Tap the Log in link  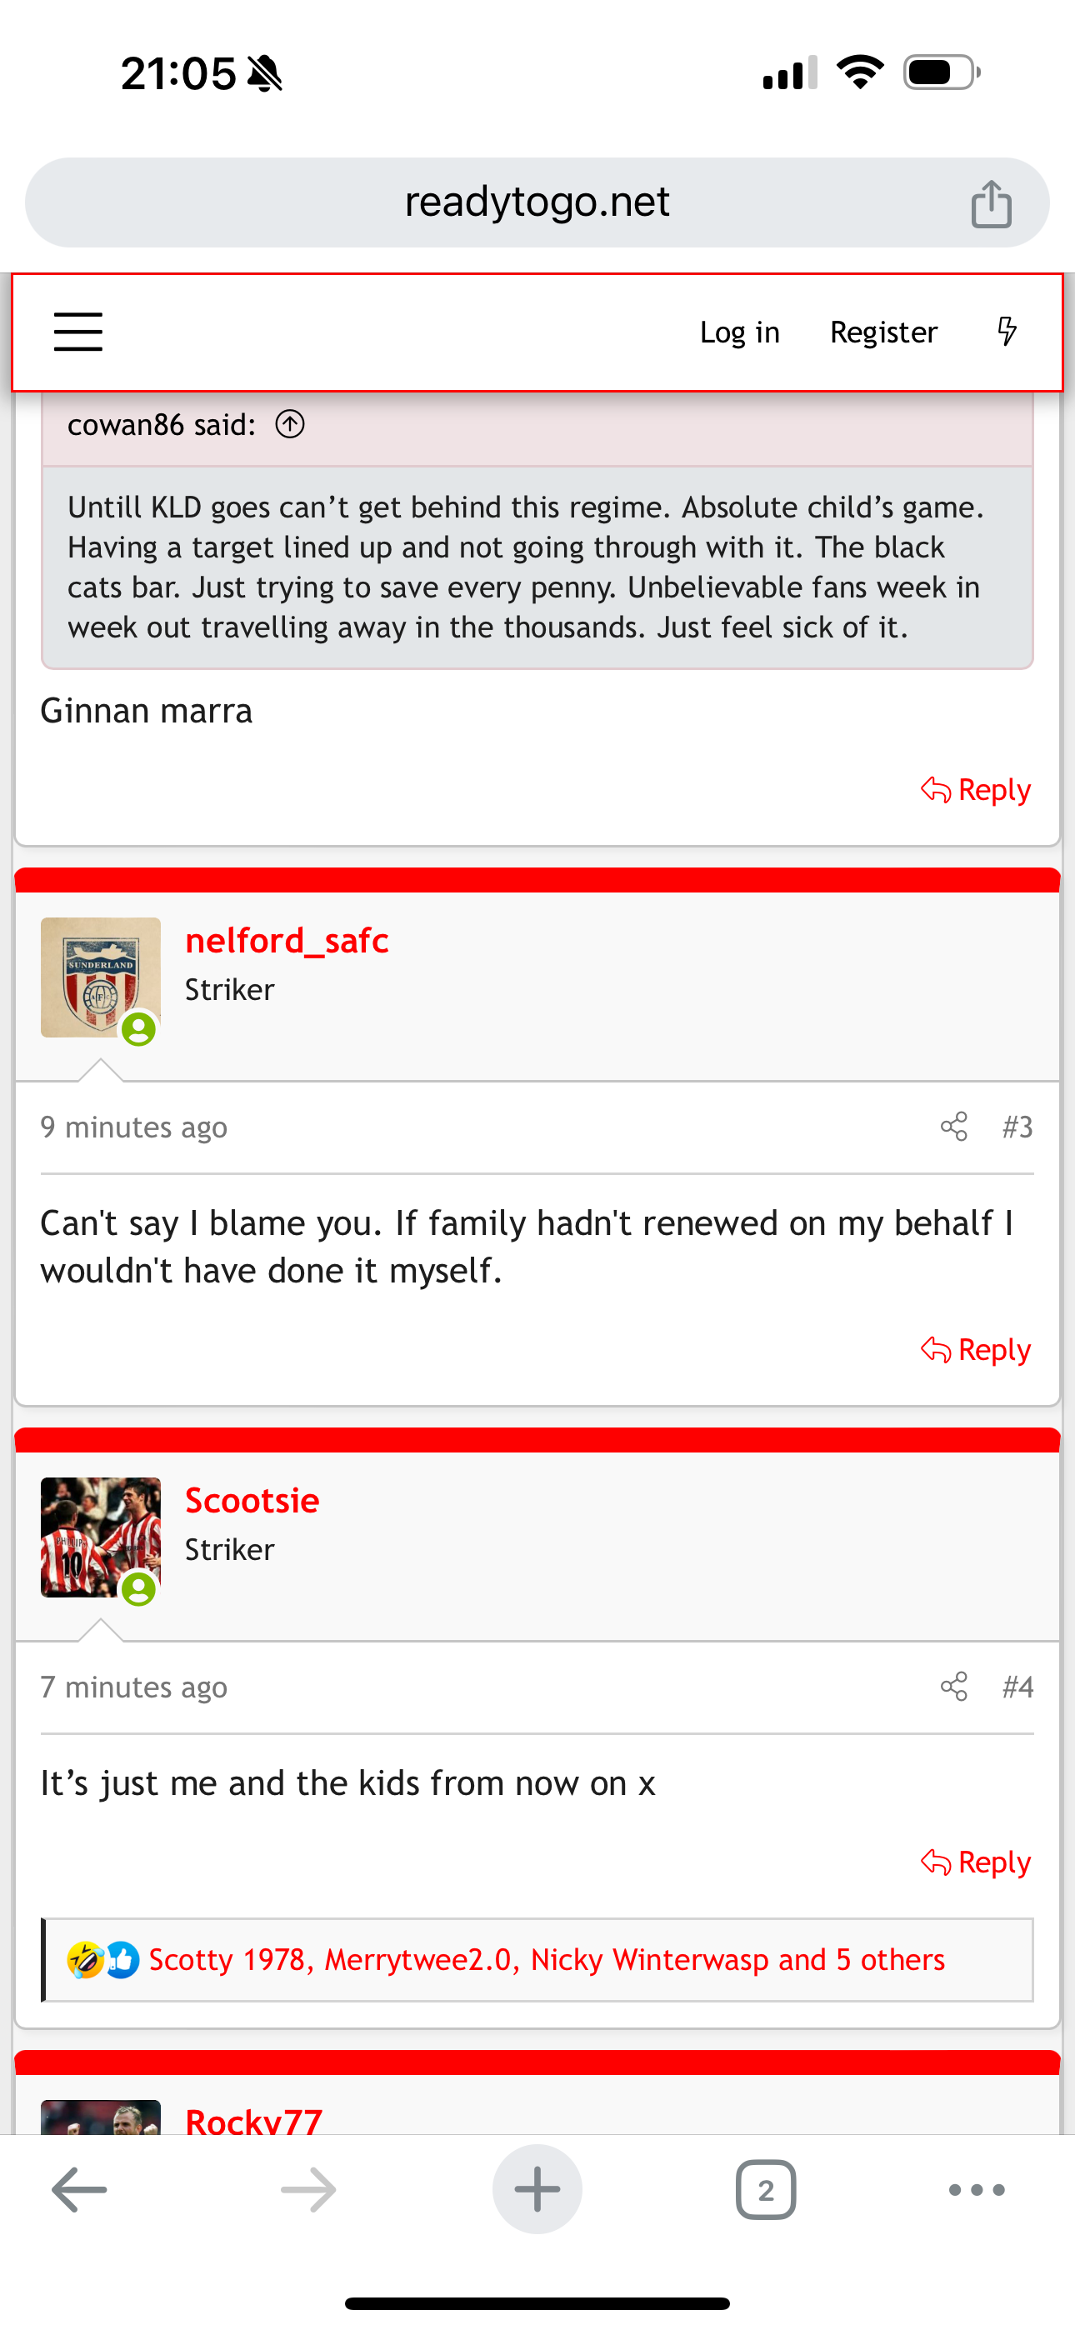tap(739, 332)
